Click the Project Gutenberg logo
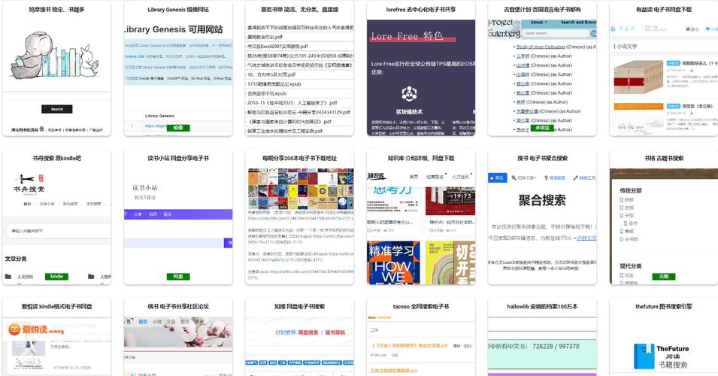This screenshot has height=376, width=718. (504, 29)
